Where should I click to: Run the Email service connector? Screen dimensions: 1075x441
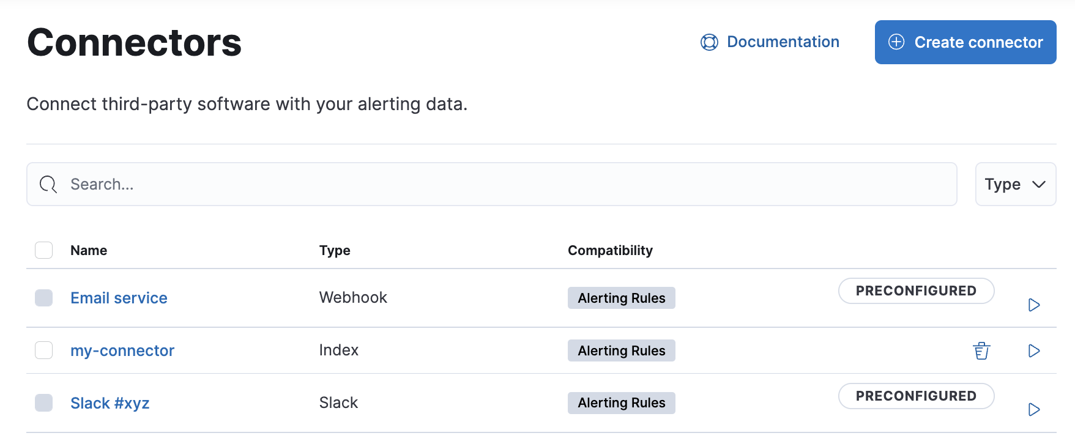pyautogui.click(x=1034, y=305)
